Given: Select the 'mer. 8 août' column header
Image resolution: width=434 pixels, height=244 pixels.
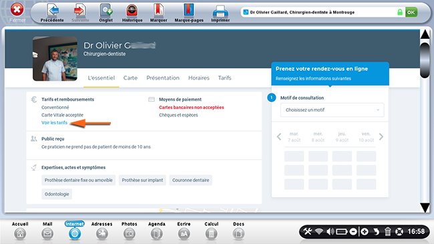Looking at the screenshot, I should (318, 137).
